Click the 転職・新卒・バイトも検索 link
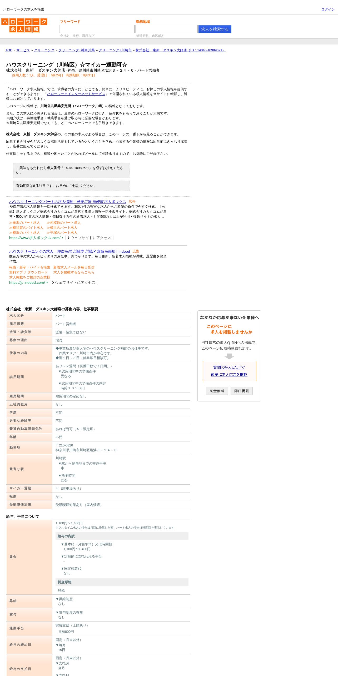The width and height of the screenshot is (338, 676). coord(30,267)
